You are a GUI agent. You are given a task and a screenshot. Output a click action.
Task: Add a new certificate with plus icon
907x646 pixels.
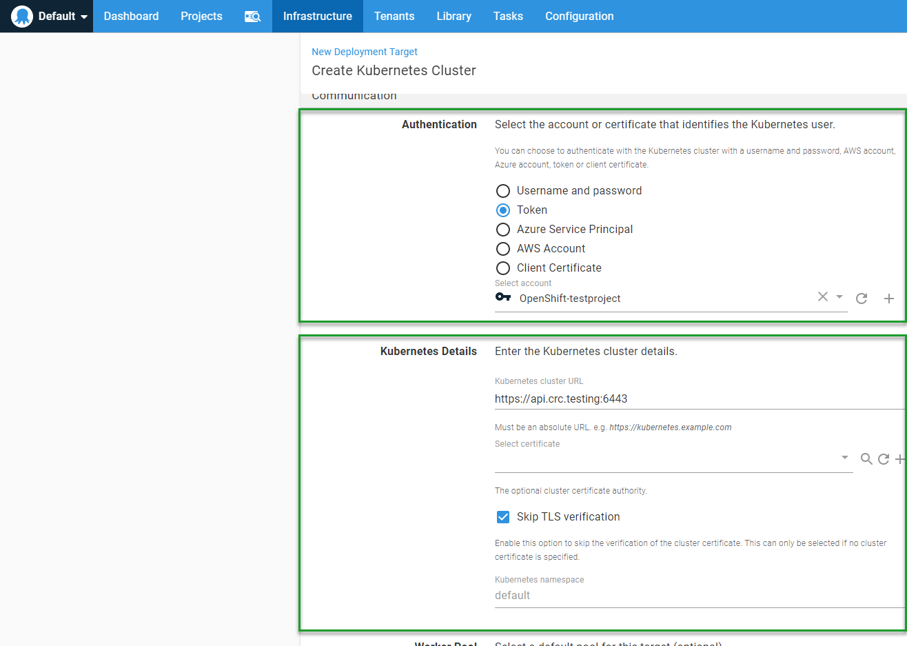point(899,458)
